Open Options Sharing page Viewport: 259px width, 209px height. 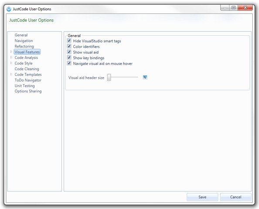(28, 91)
